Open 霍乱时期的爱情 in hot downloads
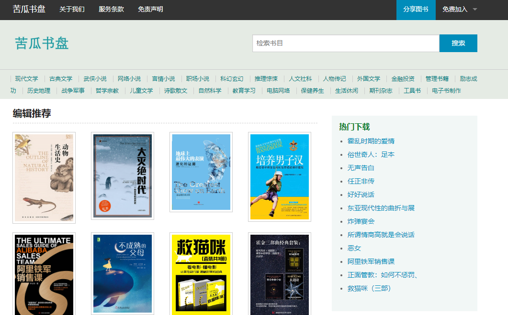Screen dimensions: 508x315 coord(371,141)
